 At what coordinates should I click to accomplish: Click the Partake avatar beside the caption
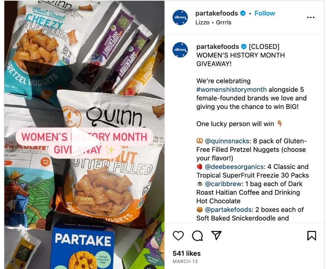coord(180,50)
